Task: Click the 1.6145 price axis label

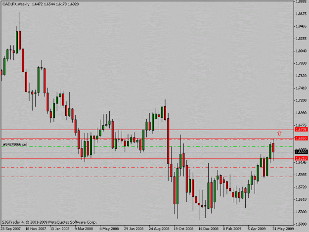Action: pos(301,162)
